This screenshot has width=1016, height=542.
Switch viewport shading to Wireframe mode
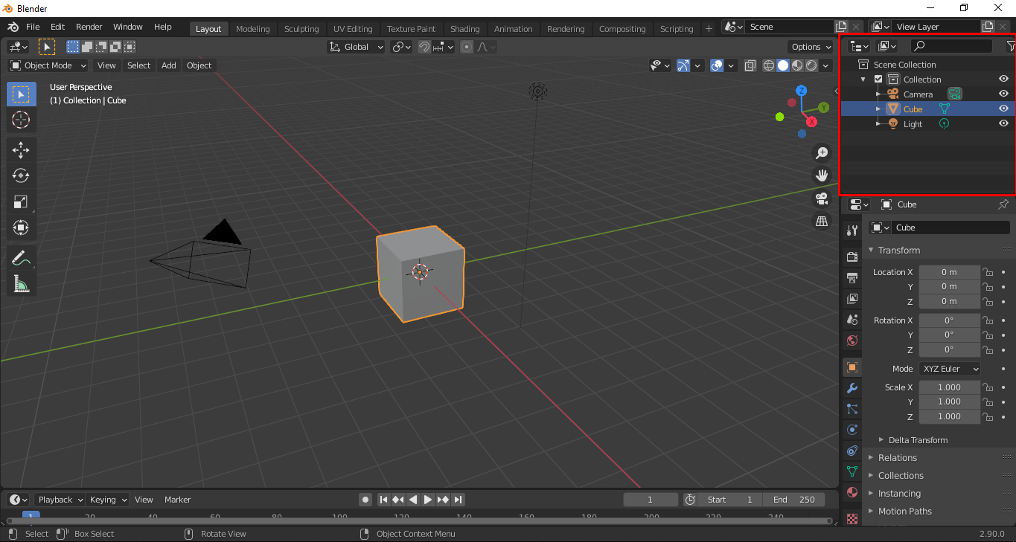767,65
